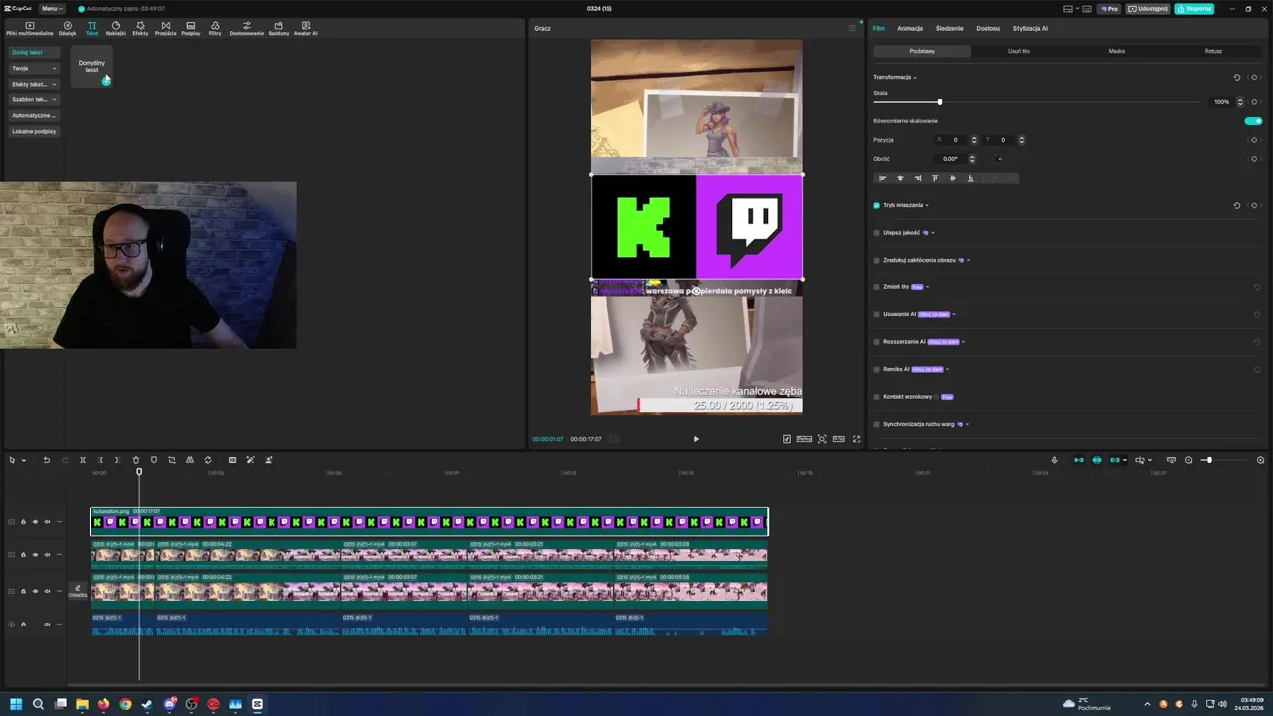Viewport: 1273px width, 716px height.
Task: Click the Okładka cover button
Action: 78,591
